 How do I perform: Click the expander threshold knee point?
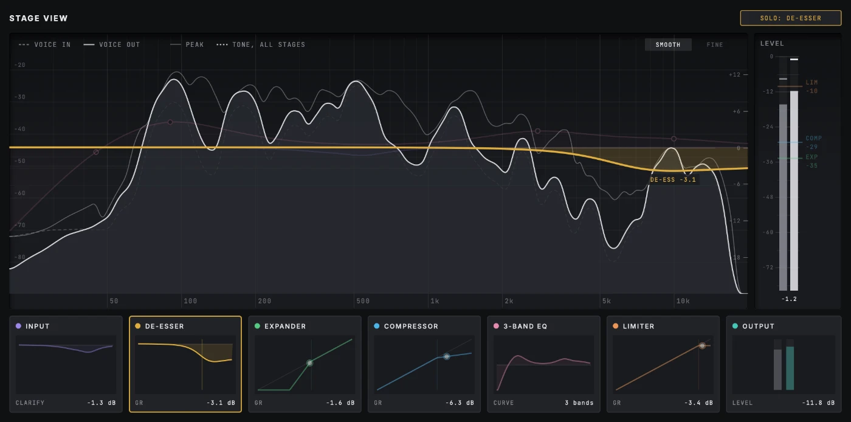point(309,363)
